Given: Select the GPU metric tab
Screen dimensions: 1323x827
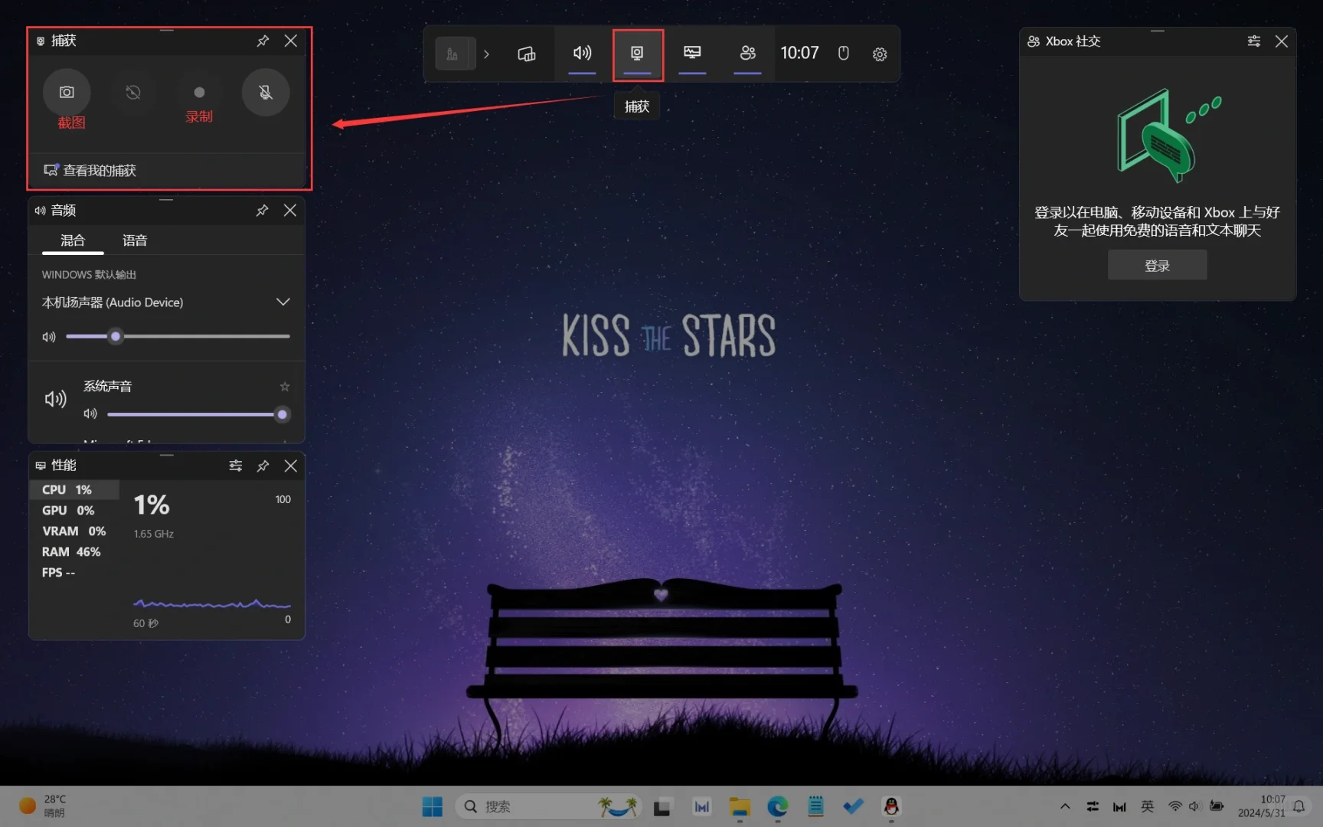Looking at the screenshot, I should coord(74,511).
